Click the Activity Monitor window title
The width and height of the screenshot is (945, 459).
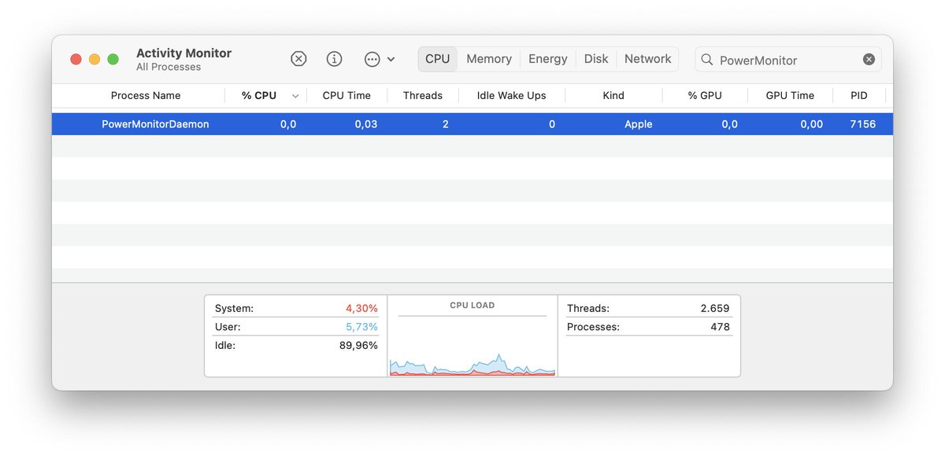(x=183, y=53)
